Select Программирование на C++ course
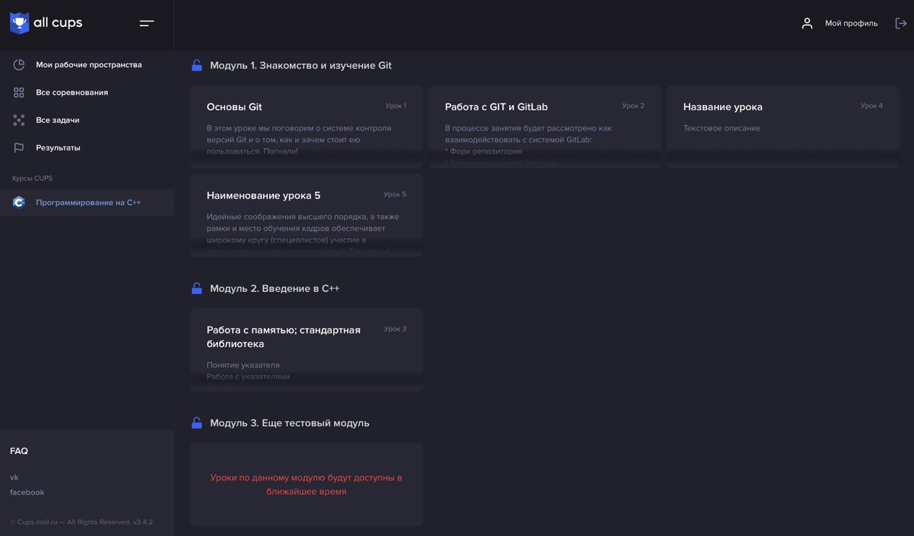 [x=89, y=203]
